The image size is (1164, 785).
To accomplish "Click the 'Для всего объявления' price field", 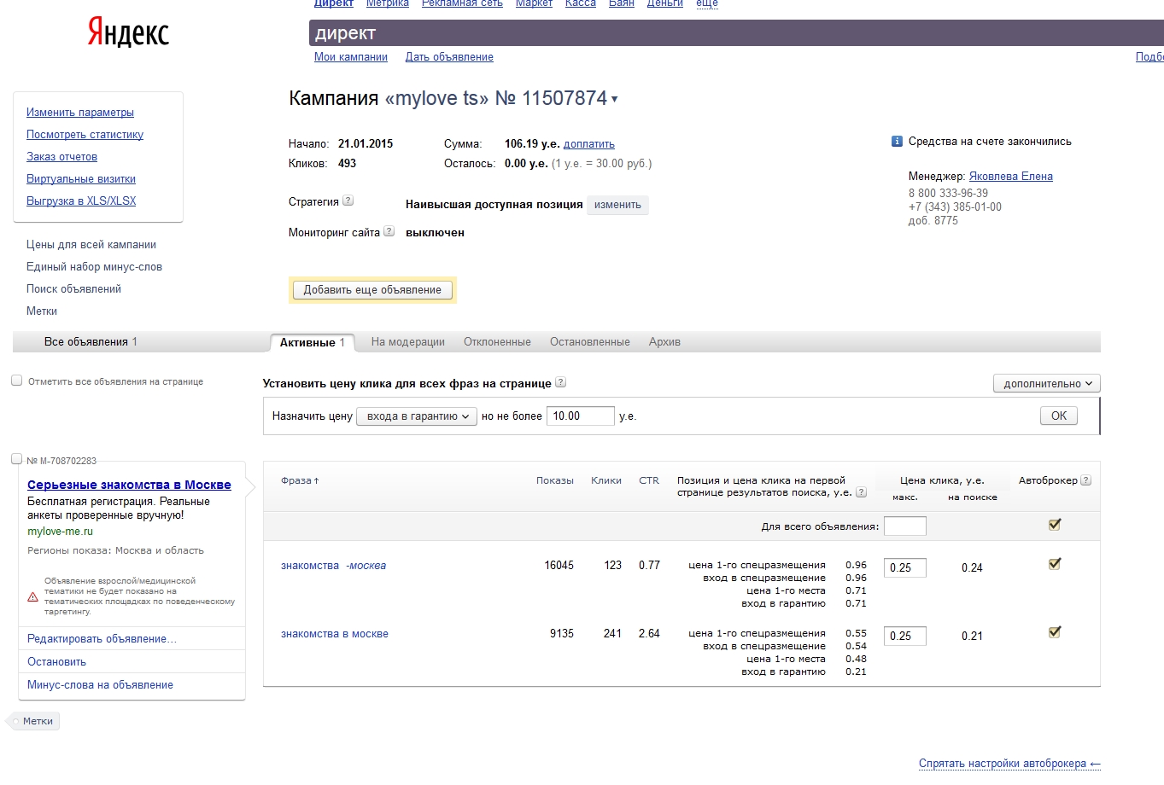I will coord(905,526).
